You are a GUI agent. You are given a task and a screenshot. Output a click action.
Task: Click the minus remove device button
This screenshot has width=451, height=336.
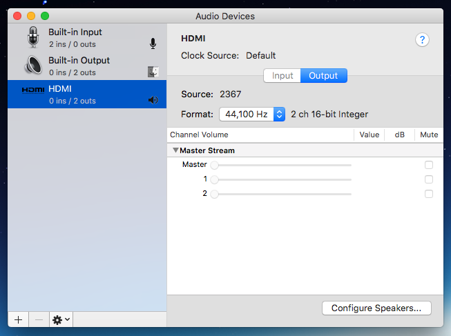(39, 319)
